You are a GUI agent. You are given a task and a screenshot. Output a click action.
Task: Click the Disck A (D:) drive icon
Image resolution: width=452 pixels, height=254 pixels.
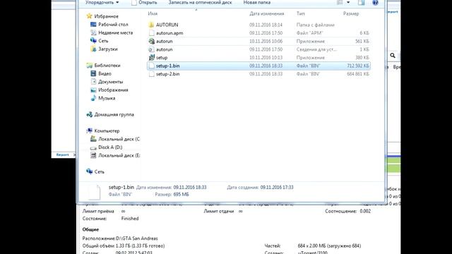93,147
